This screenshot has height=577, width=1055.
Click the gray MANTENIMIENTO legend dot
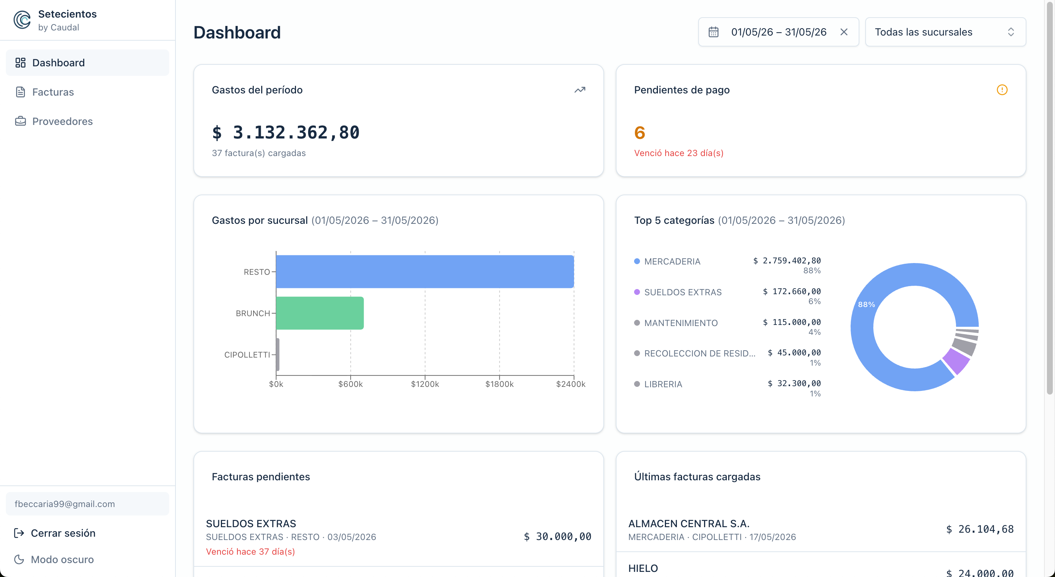tap(637, 323)
